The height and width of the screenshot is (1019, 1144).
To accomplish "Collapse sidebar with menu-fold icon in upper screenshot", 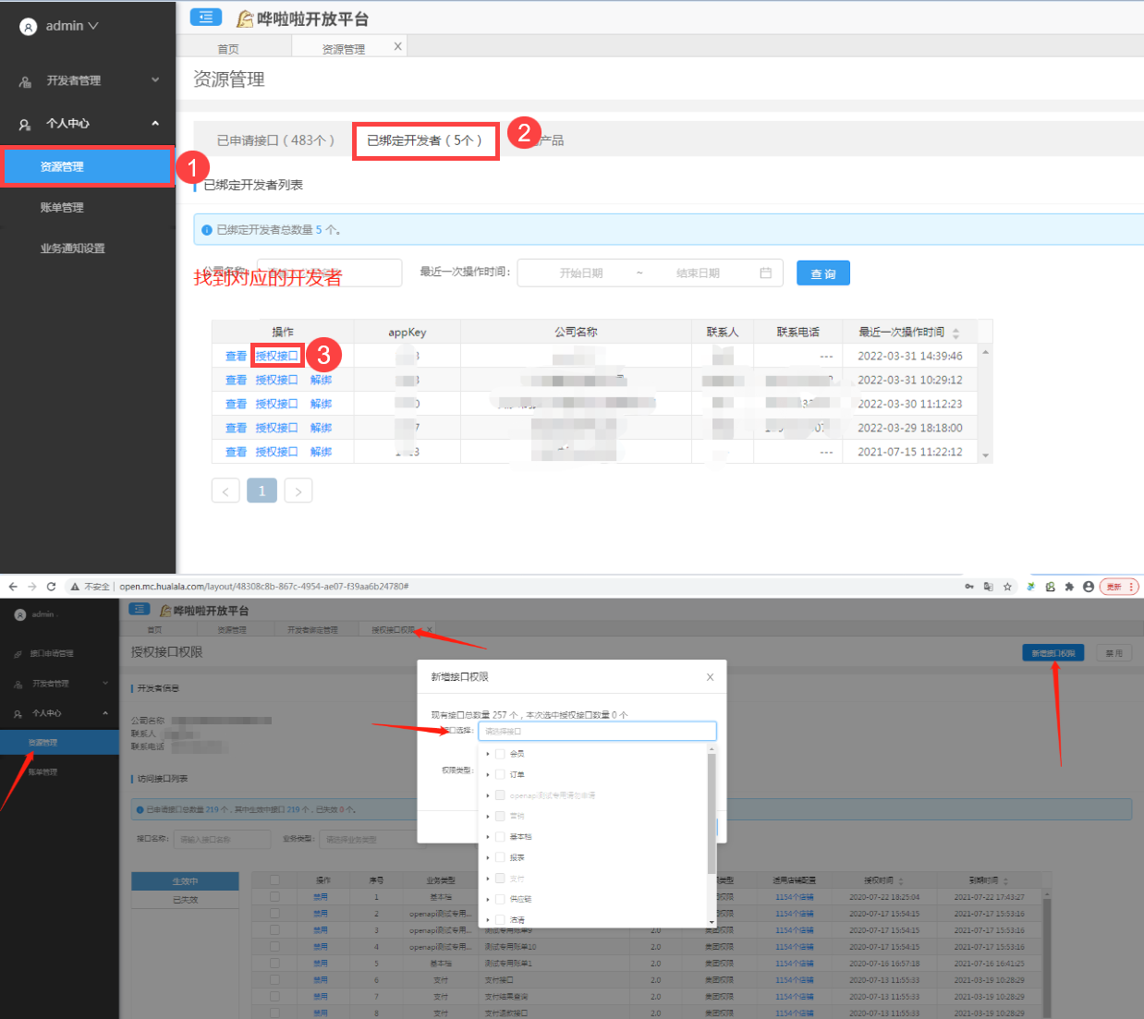I will pyautogui.click(x=205, y=17).
